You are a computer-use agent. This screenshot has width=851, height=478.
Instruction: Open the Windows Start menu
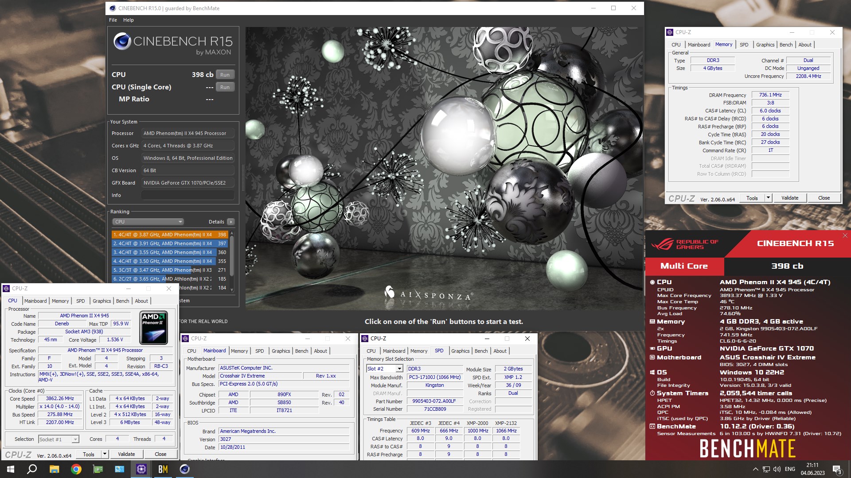pyautogui.click(x=11, y=469)
